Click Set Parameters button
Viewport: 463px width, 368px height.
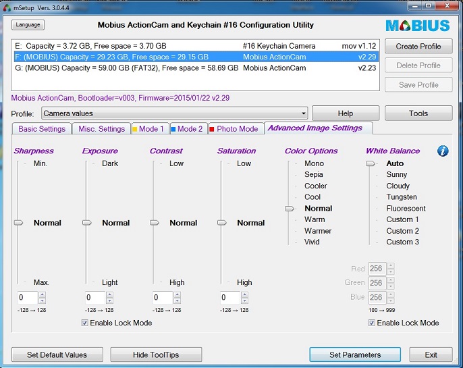coord(355,354)
